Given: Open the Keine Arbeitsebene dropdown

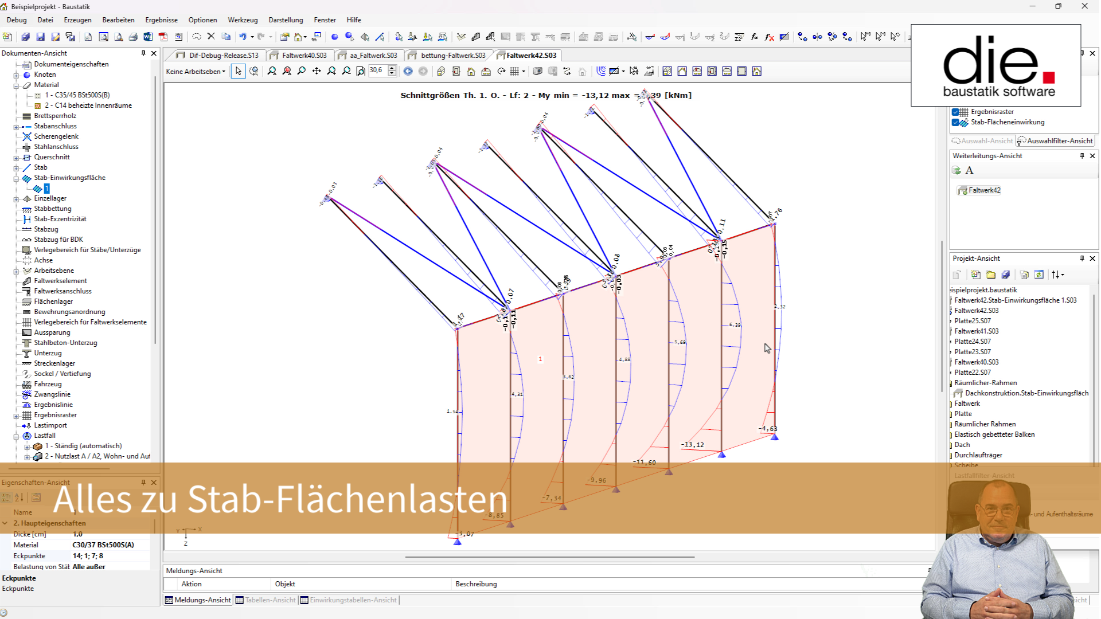Looking at the screenshot, I should click(196, 72).
